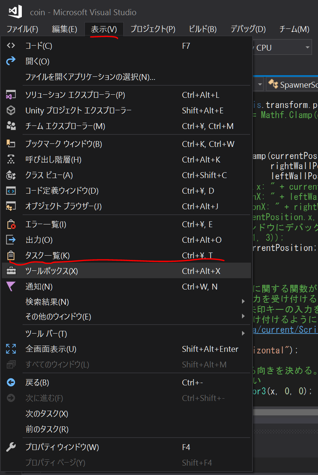Show the エラー一覧(I) window

tap(126, 224)
